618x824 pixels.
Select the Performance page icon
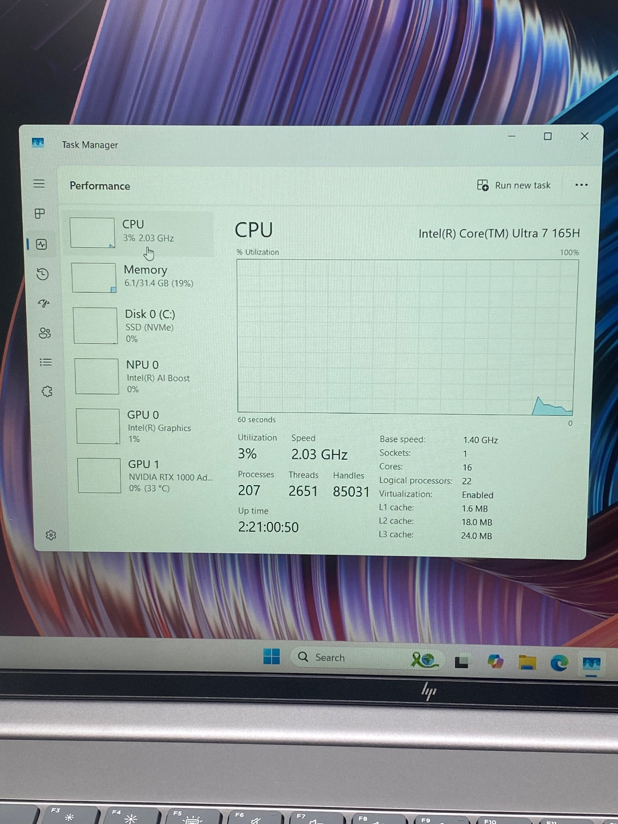42,244
